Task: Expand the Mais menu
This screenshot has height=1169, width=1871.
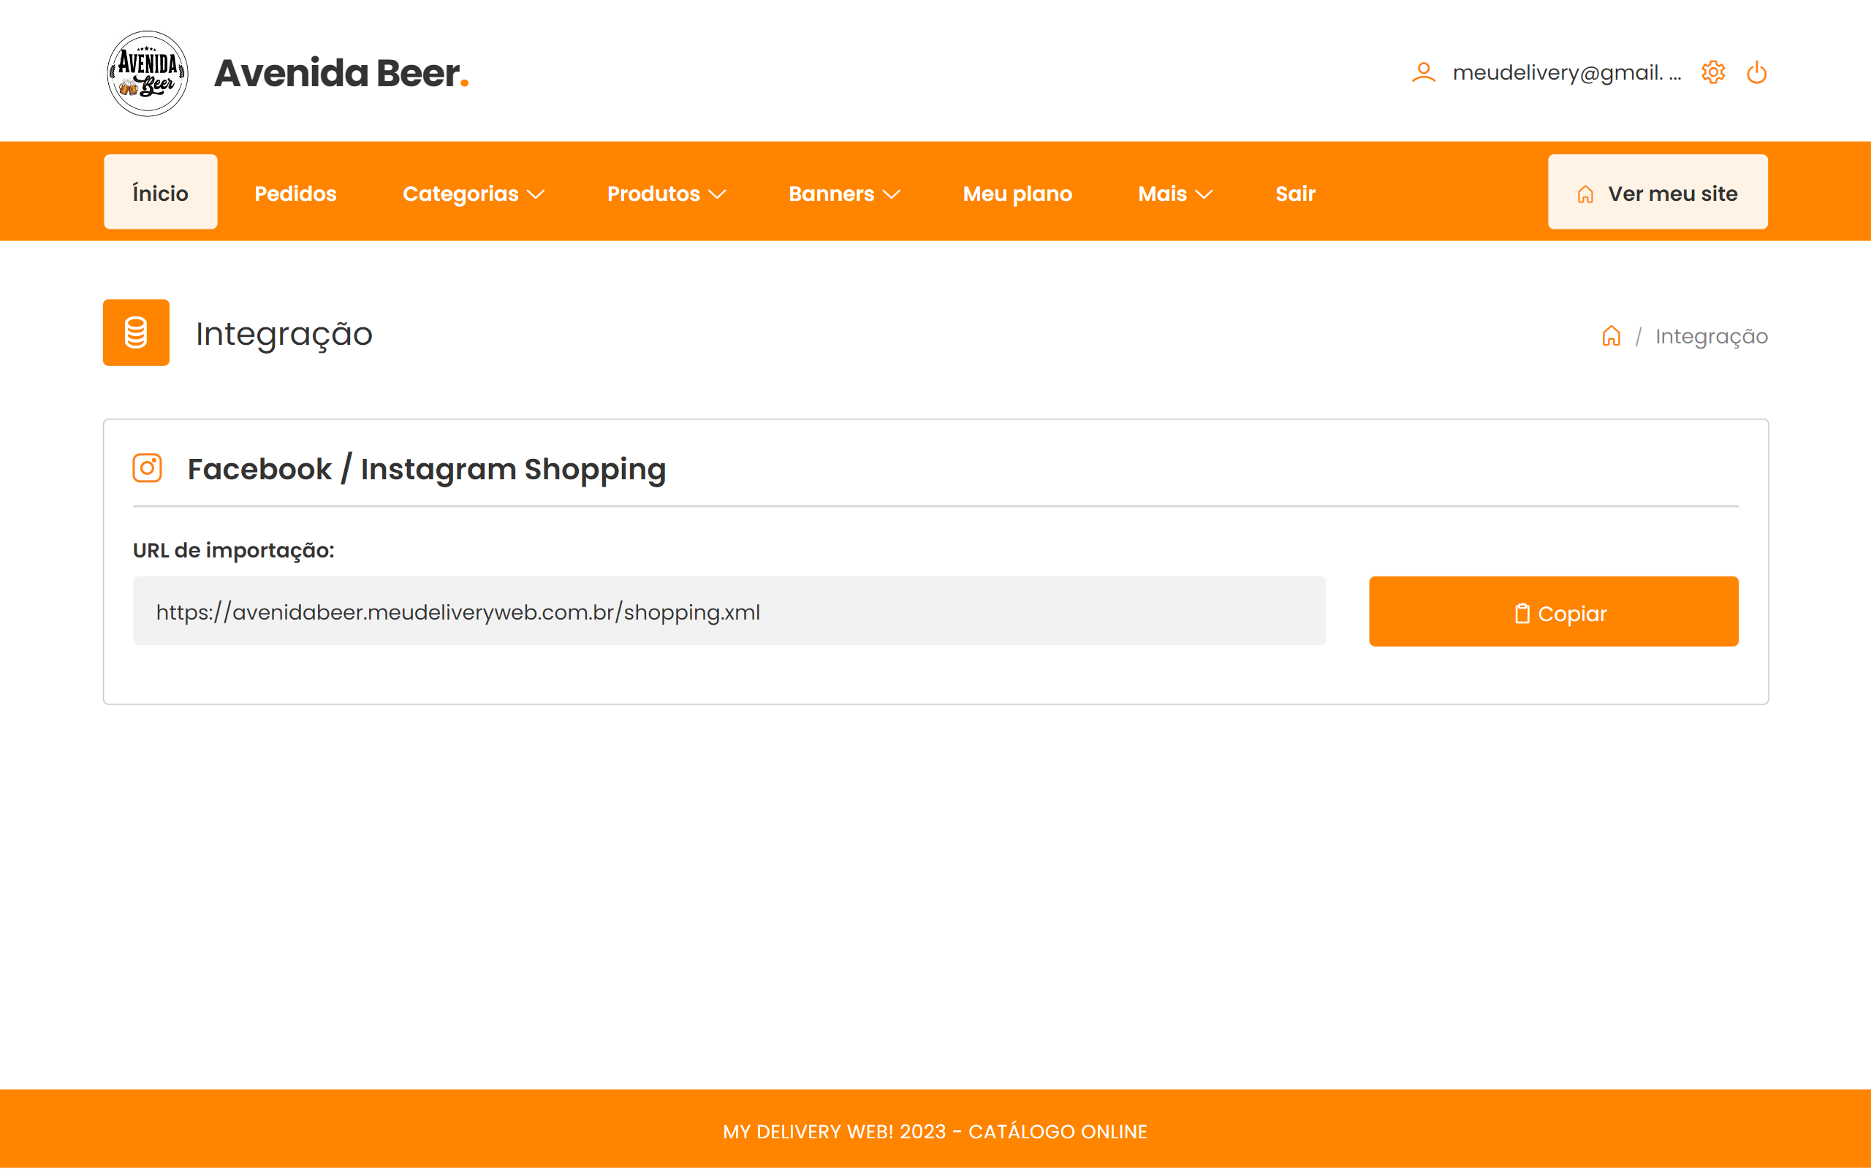Action: [1174, 194]
